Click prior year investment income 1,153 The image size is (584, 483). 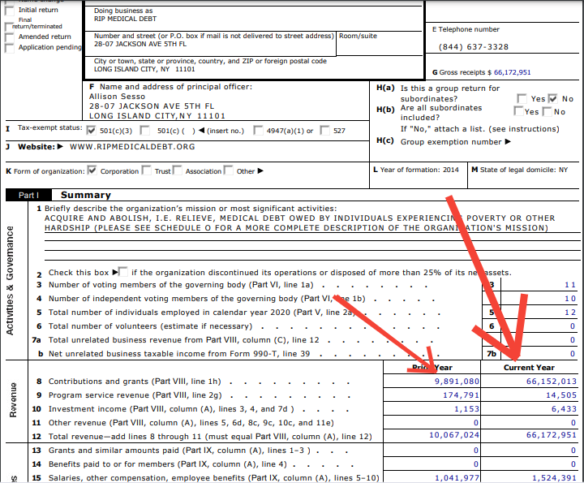466,409
